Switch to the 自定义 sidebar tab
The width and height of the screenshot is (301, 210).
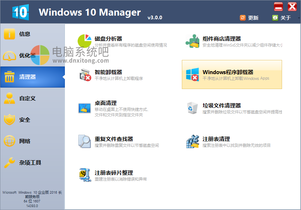pyautogui.click(x=32, y=98)
